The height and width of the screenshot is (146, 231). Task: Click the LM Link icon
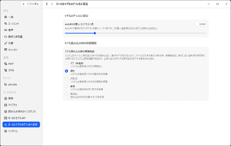click(x=5, y=85)
